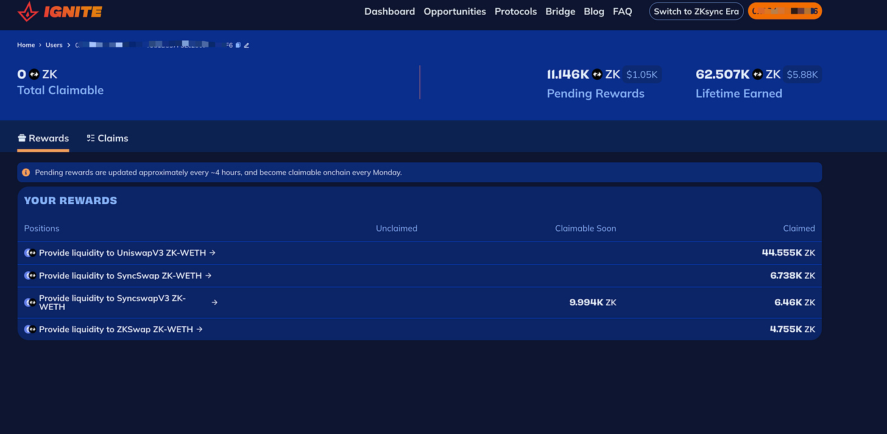
Task: Open the FAQ page
Action: point(623,11)
